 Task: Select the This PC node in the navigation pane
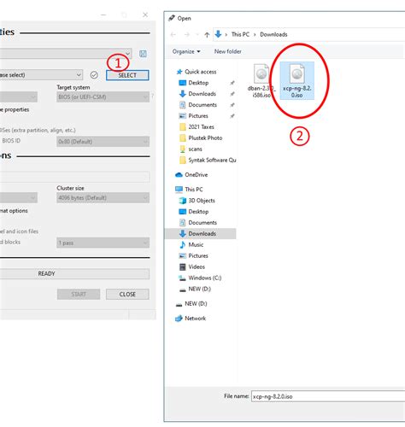point(193,190)
